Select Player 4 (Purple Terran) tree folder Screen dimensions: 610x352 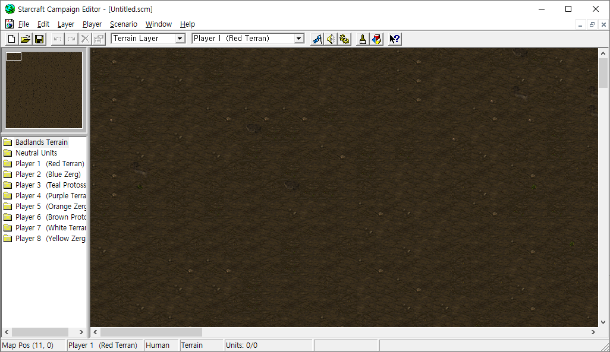(x=45, y=196)
